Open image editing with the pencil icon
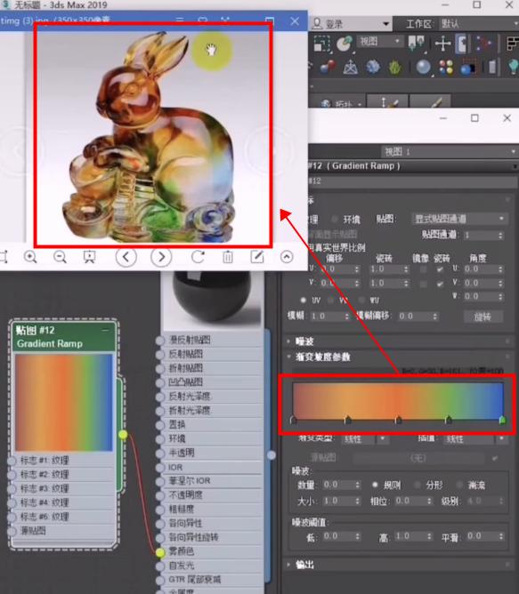 (x=257, y=257)
